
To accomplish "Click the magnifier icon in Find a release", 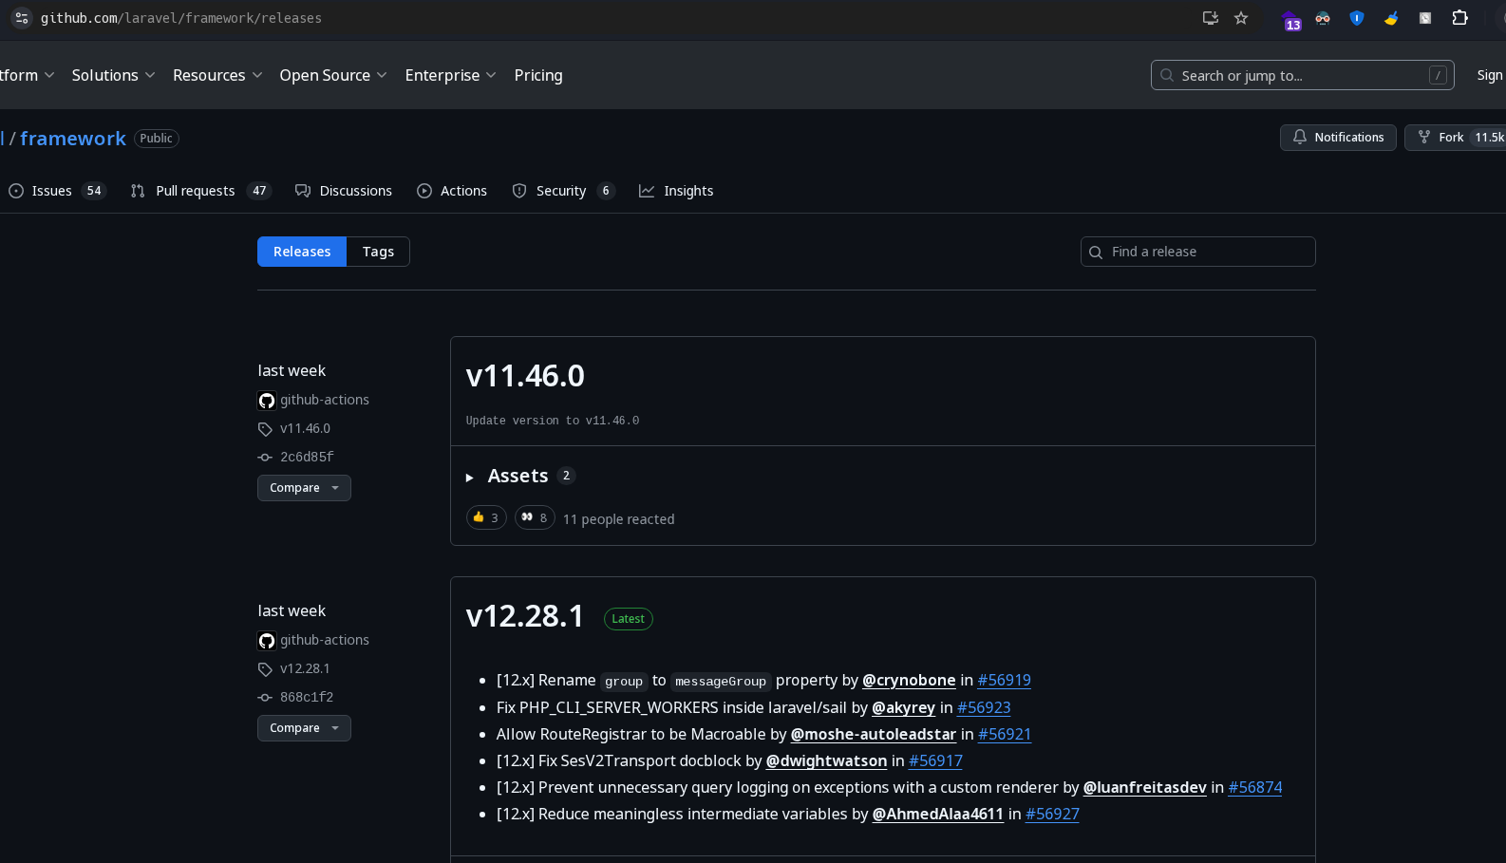I will click(x=1096, y=252).
